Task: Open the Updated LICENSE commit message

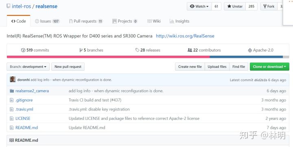Action: [x=134, y=118]
